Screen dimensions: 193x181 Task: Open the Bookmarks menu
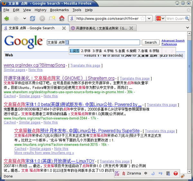59,10
